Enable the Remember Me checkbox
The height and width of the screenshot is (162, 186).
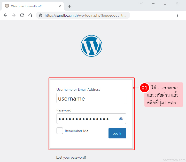tap(60, 131)
